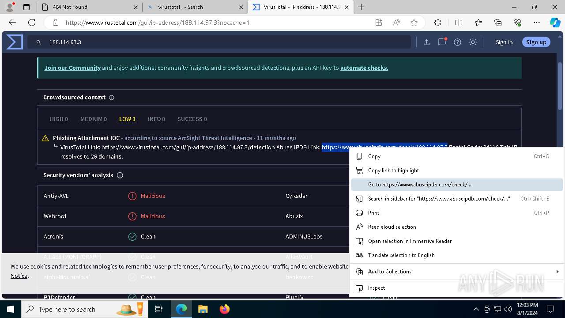This screenshot has height=318, width=565.
Task: Click the upload file icon
Action: coord(426,42)
